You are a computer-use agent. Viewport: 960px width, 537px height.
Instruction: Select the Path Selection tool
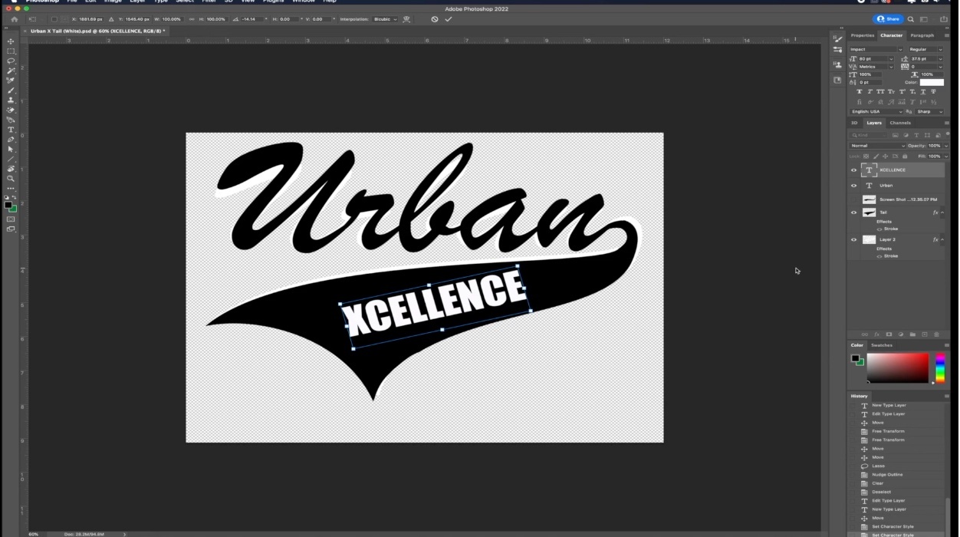tap(11, 150)
